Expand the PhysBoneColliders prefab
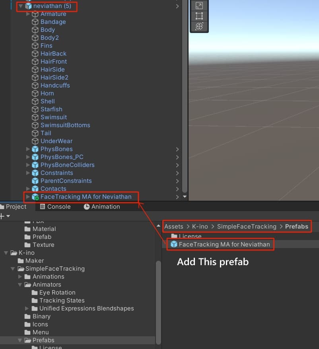 (x=28, y=165)
